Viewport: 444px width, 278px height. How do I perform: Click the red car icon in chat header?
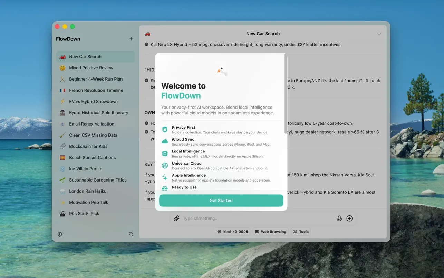click(x=147, y=34)
